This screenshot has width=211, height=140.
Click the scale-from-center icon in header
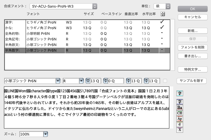point(163,14)
